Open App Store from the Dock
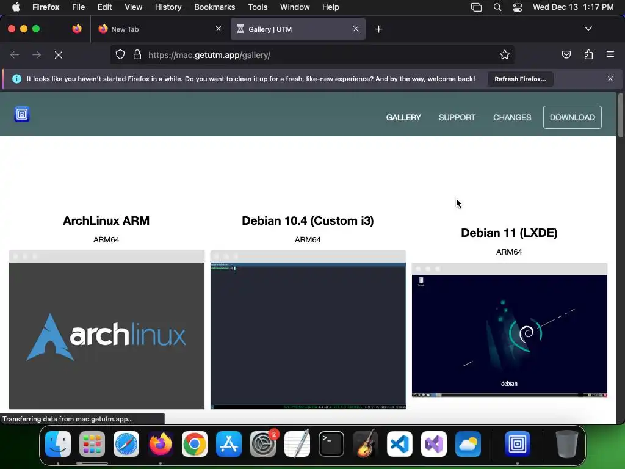The width and height of the screenshot is (625, 469). click(x=229, y=444)
